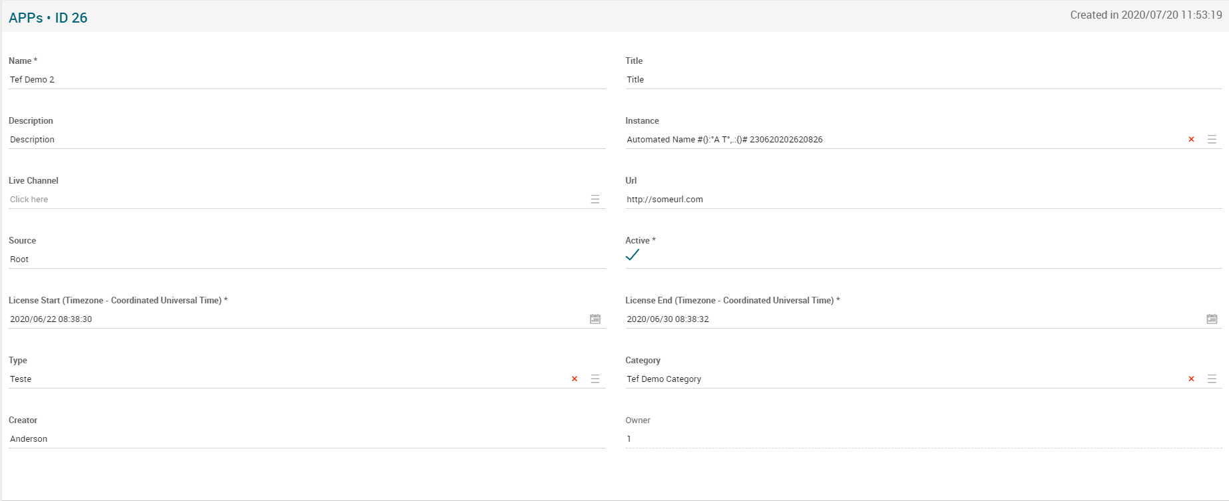Select the Description text field
The image size is (1229, 501).
click(306, 140)
